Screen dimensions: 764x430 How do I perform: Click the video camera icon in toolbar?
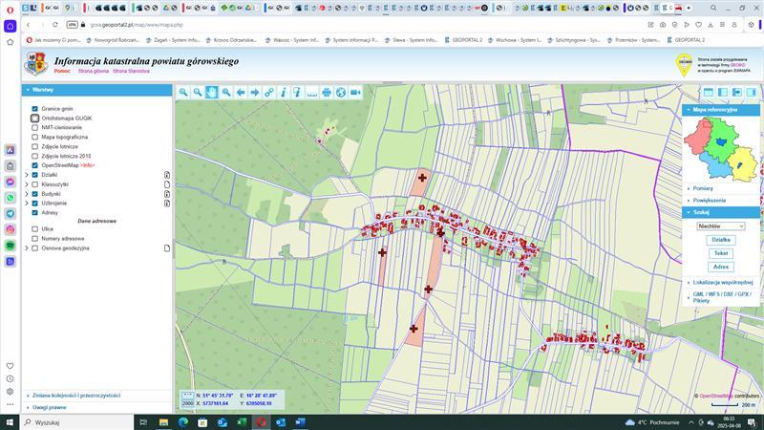coord(355,92)
